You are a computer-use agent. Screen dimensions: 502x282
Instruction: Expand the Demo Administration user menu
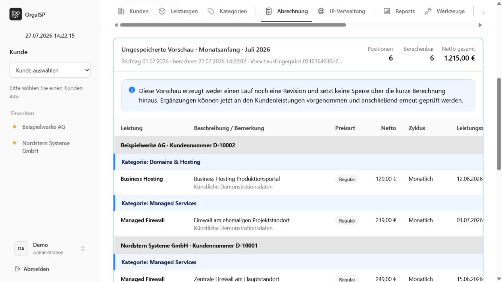(50, 248)
